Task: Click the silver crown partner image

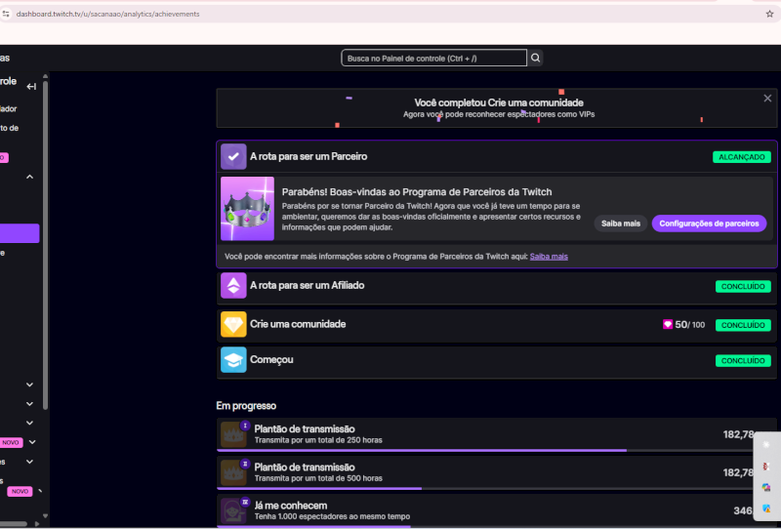Action: coord(248,209)
